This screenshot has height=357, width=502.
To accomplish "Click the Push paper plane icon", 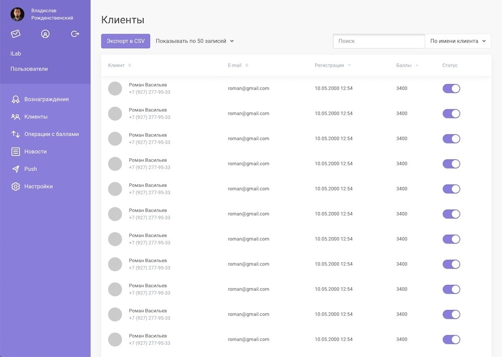I will [x=15, y=169].
